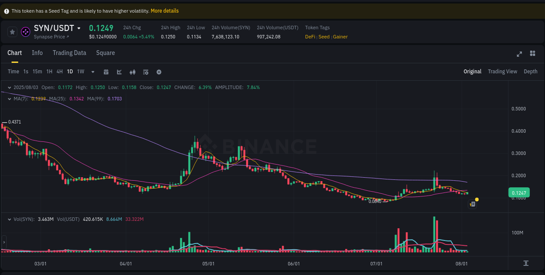Switch to the Depth chart view
The height and width of the screenshot is (275, 545).
(531, 71)
